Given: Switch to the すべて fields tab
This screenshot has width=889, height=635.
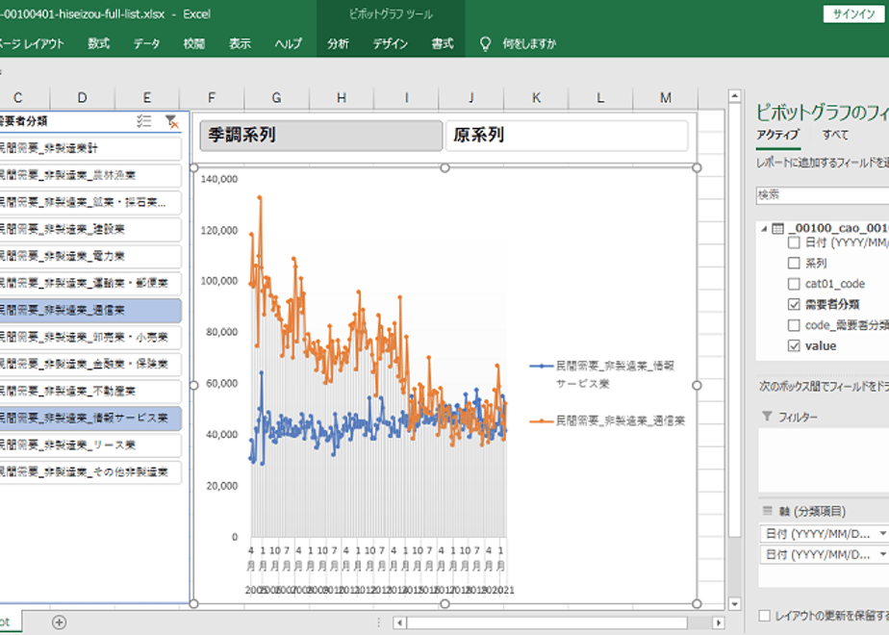Looking at the screenshot, I should coord(835,135).
